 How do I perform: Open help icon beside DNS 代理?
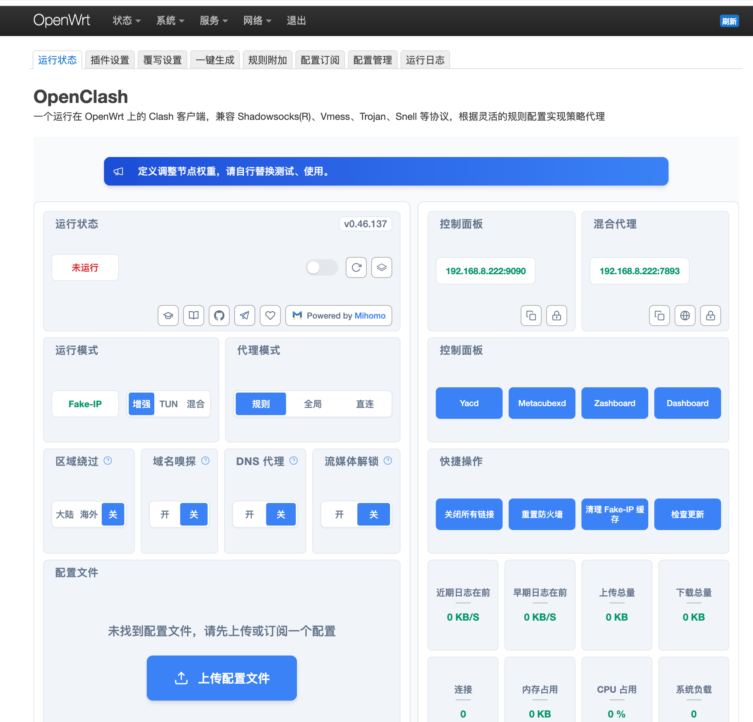[x=294, y=461]
